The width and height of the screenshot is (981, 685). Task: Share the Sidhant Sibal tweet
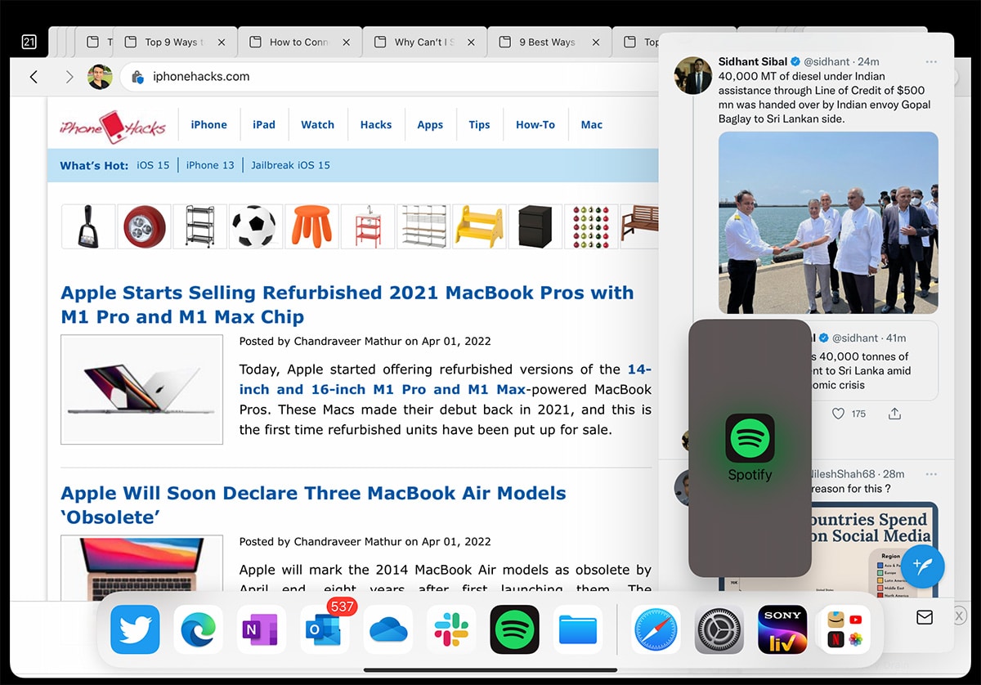pos(894,414)
